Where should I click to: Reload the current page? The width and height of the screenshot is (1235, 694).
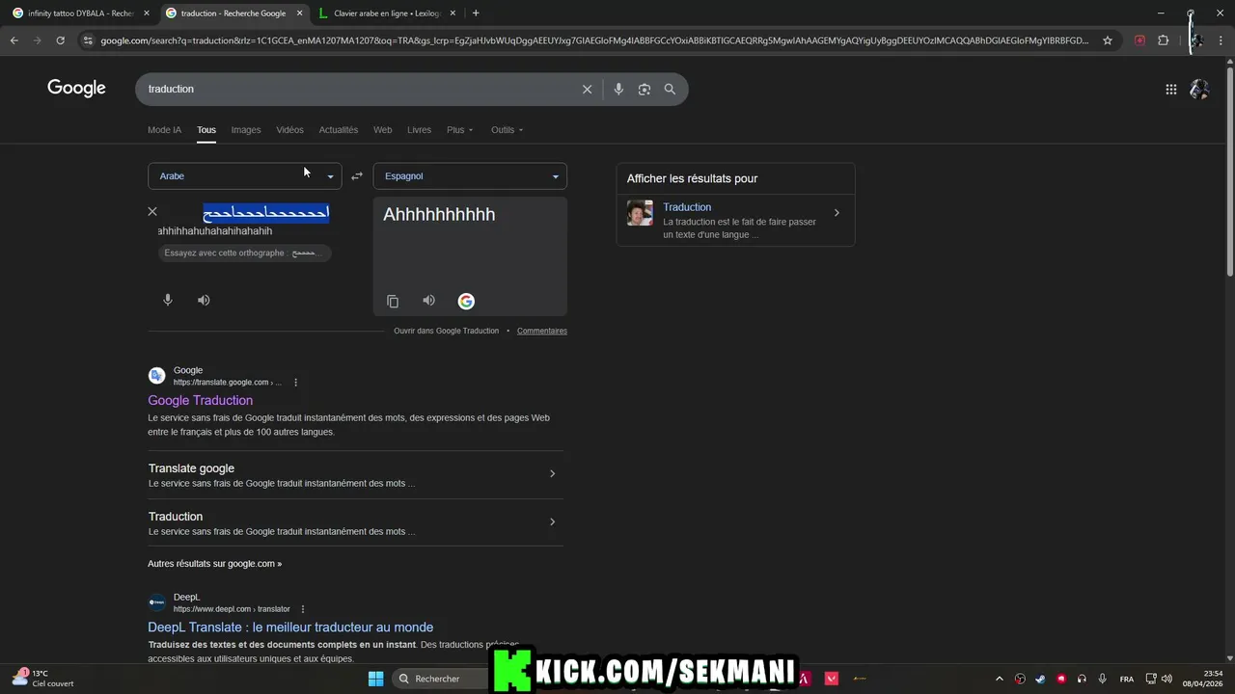(x=60, y=40)
